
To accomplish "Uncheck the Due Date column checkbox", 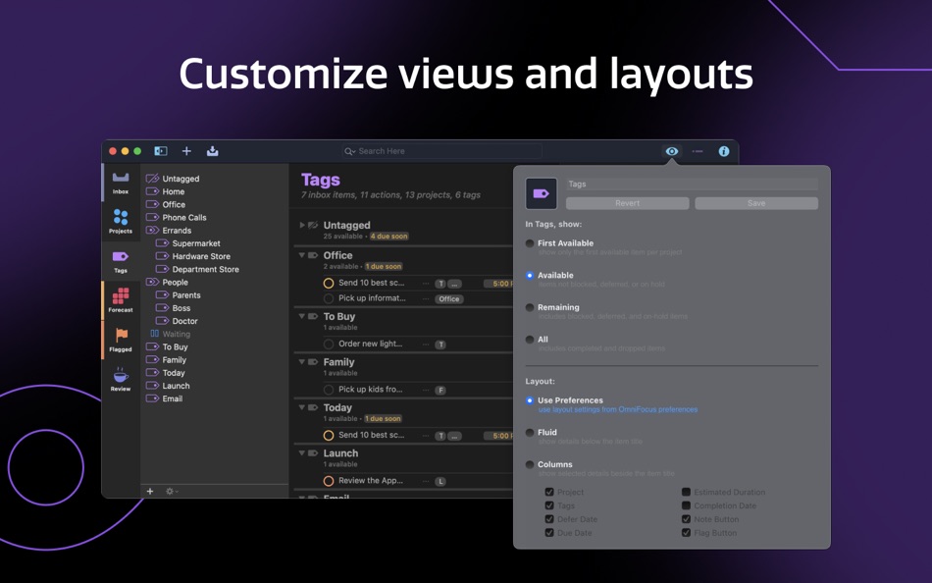I will [549, 533].
